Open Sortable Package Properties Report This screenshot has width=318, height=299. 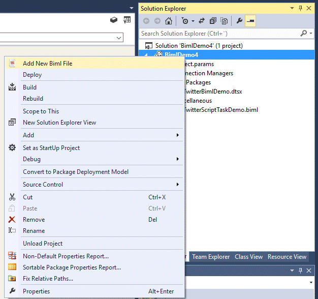pyautogui.click(x=94, y=267)
